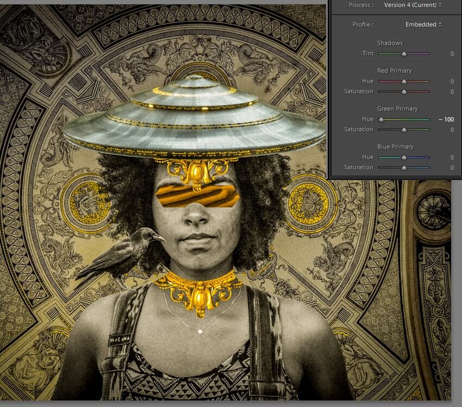
Task: Click the Green Primary Hue slider handle
Action: coord(381,119)
